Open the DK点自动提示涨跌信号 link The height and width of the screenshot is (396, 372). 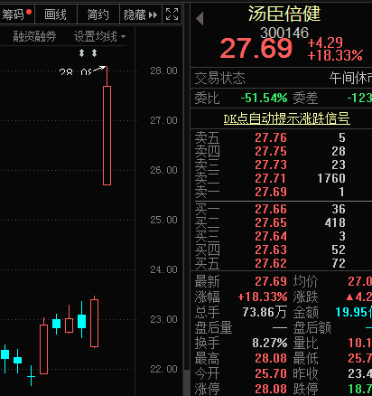286,118
